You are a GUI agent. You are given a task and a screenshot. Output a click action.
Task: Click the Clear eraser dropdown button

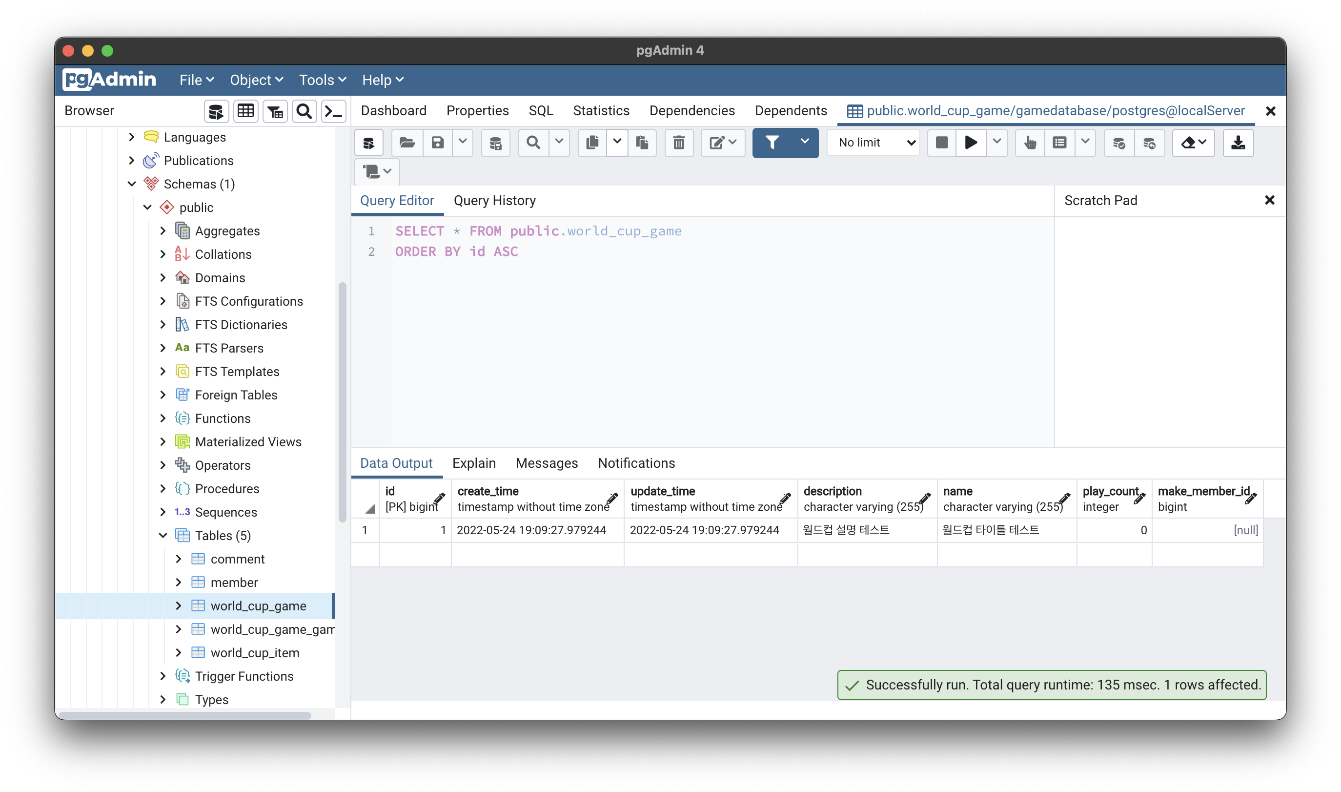[x=1194, y=143]
